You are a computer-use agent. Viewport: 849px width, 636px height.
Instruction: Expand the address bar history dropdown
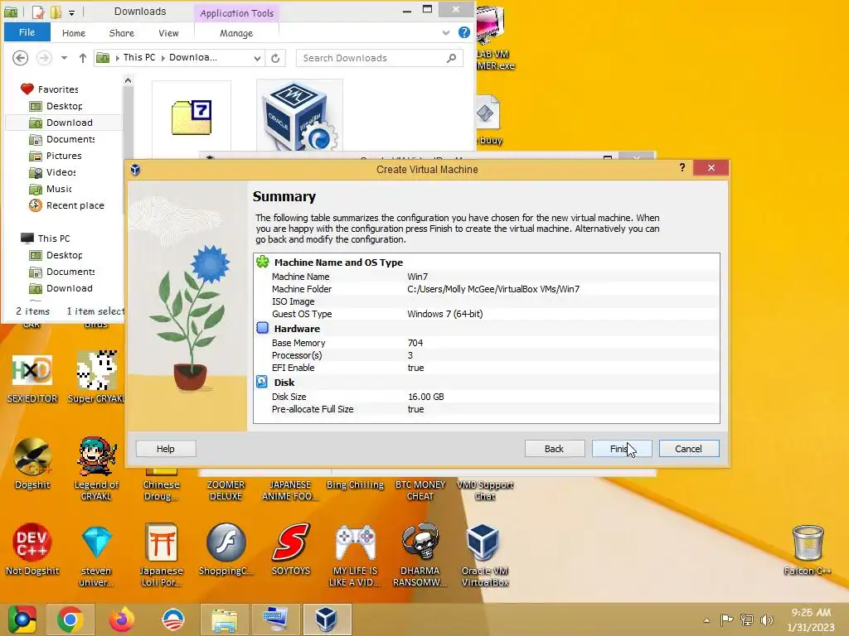pos(257,58)
